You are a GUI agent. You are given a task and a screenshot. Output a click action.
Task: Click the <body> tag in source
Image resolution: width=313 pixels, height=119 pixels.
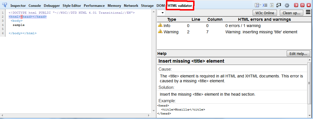tap(17, 21)
